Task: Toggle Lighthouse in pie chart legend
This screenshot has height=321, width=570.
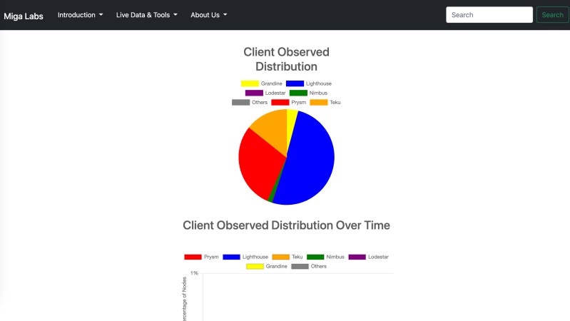Action: (x=309, y=83)
